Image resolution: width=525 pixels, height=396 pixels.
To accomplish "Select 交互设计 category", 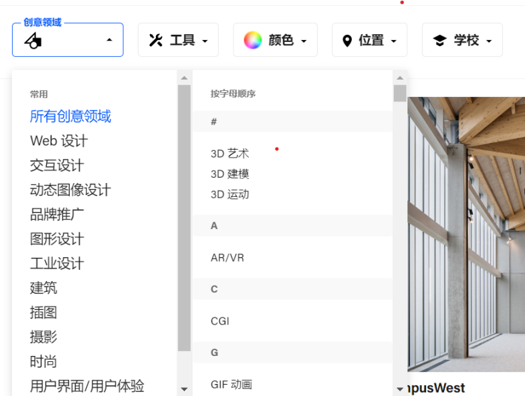I will point(57,166).
